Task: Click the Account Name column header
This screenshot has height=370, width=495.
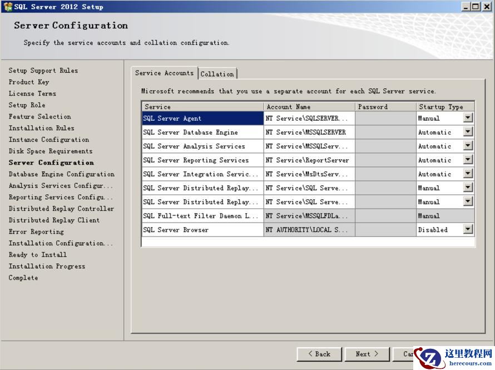Action: [309, 107]
